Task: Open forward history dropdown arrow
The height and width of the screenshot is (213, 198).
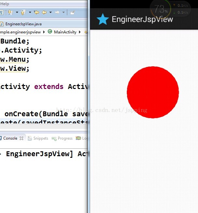Action: pyautogui.click(x=63, y=12)
